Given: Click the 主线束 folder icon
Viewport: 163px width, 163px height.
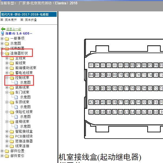Looking at the screenshot, I should 12,58.
